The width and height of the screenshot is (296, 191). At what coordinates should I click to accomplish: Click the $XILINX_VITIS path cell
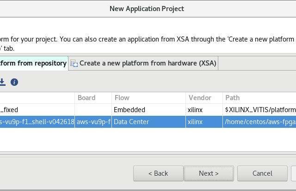coord(259,110)
